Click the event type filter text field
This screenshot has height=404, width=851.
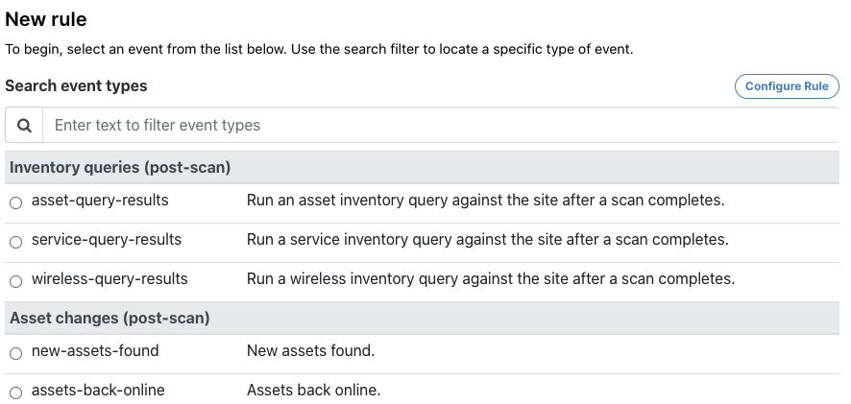pos(440,125)
